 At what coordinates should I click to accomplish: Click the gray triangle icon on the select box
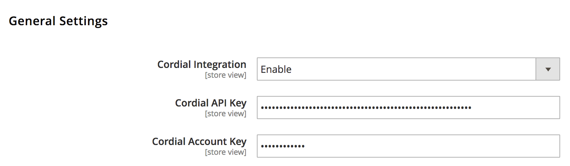[x=548, y=69]
